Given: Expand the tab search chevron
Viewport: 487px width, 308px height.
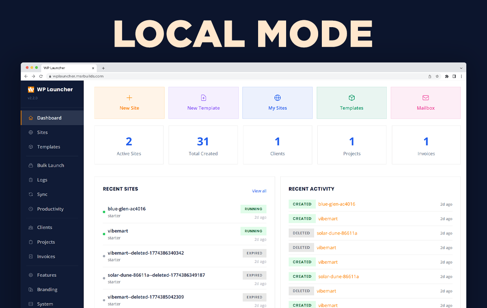Looking at the screenshot, I should 461,68.
